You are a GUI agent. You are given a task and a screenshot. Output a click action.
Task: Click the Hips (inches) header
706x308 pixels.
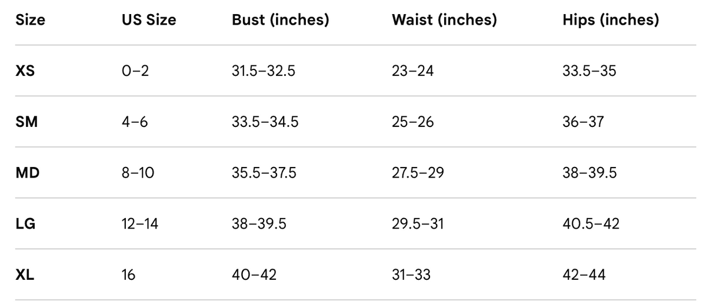click(x=611, y=21)
